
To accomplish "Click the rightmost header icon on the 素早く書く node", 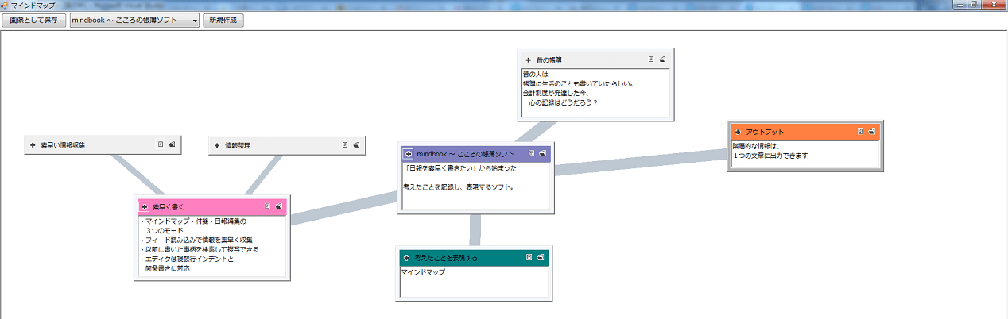I will pyautogui.click(x=278, y=206).
